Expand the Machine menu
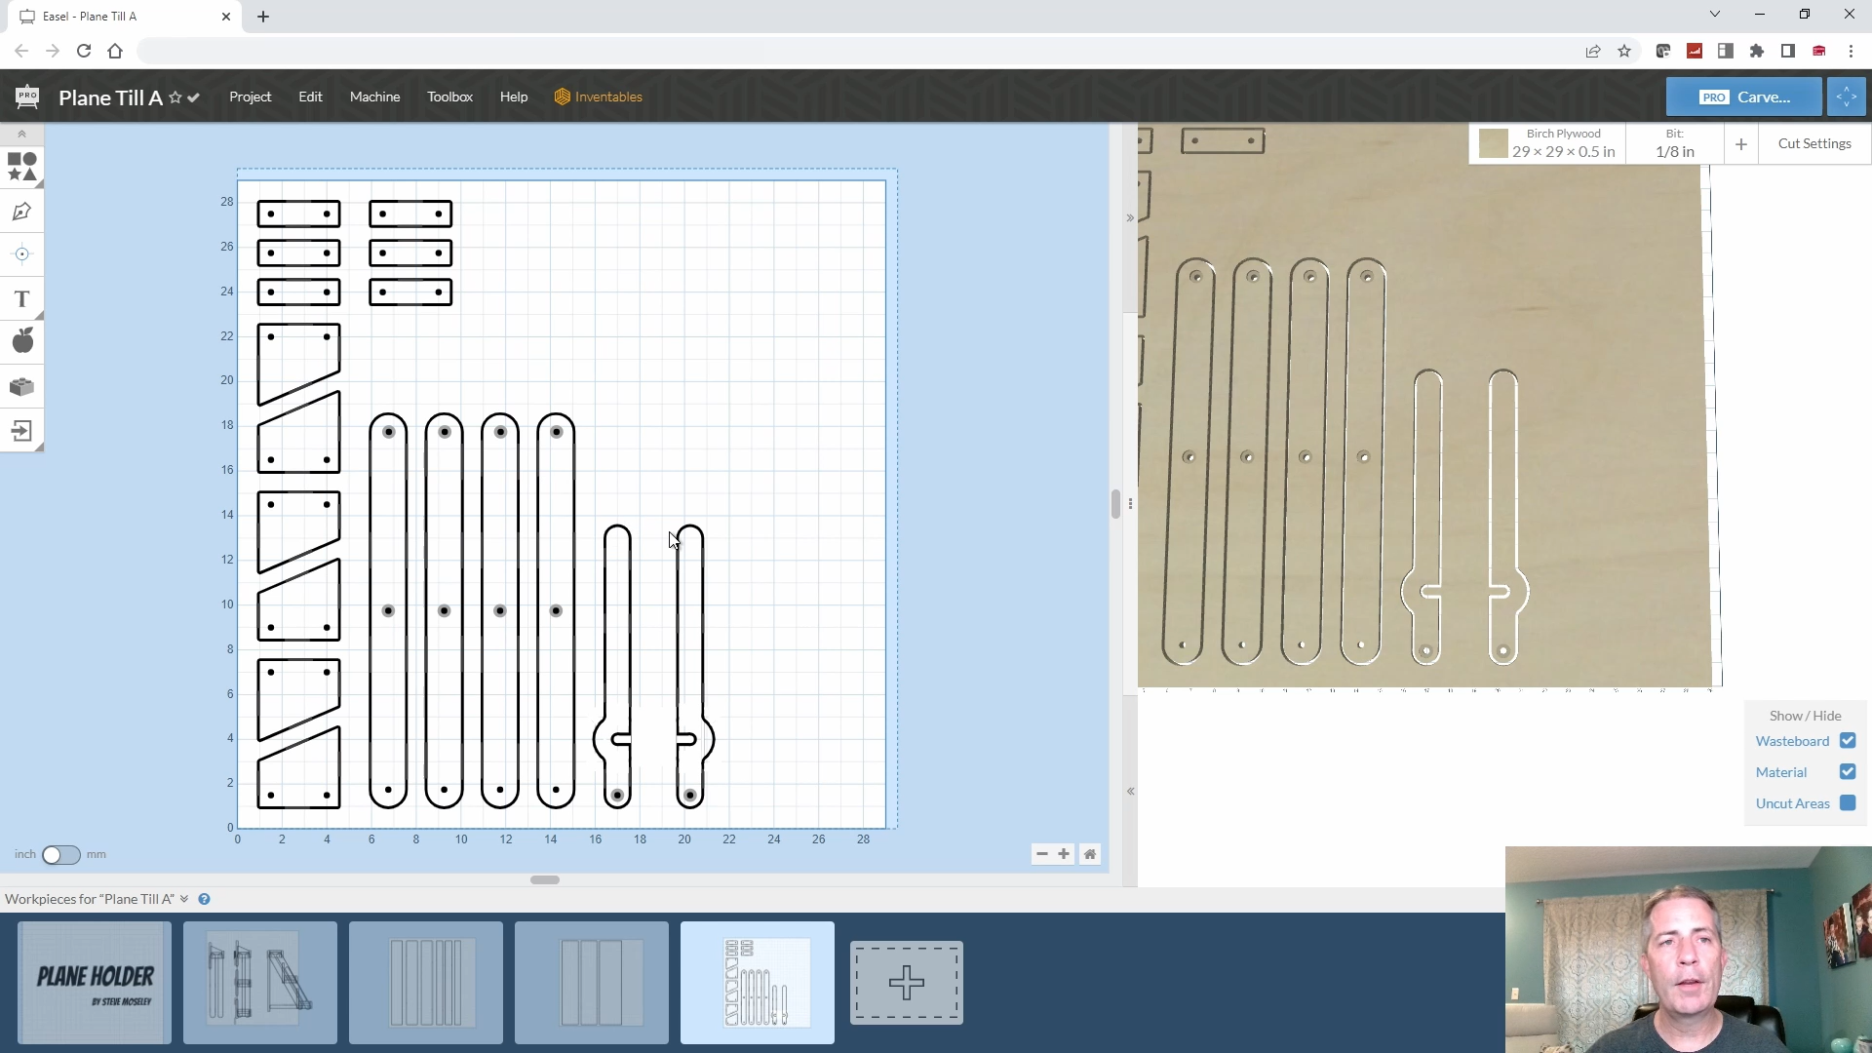Viewport: 1872px width, 1053px height. 374,97
